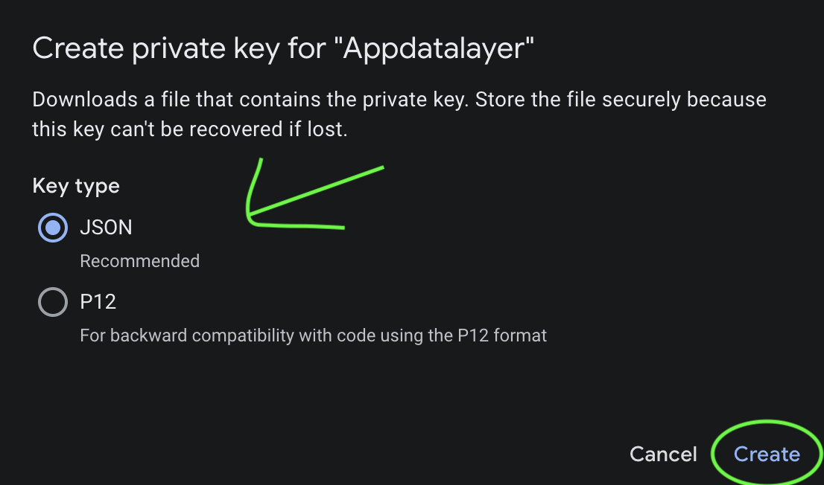The image size is (824, 485).
Task: Choose the P12 radio button
Action: [52, 302]
